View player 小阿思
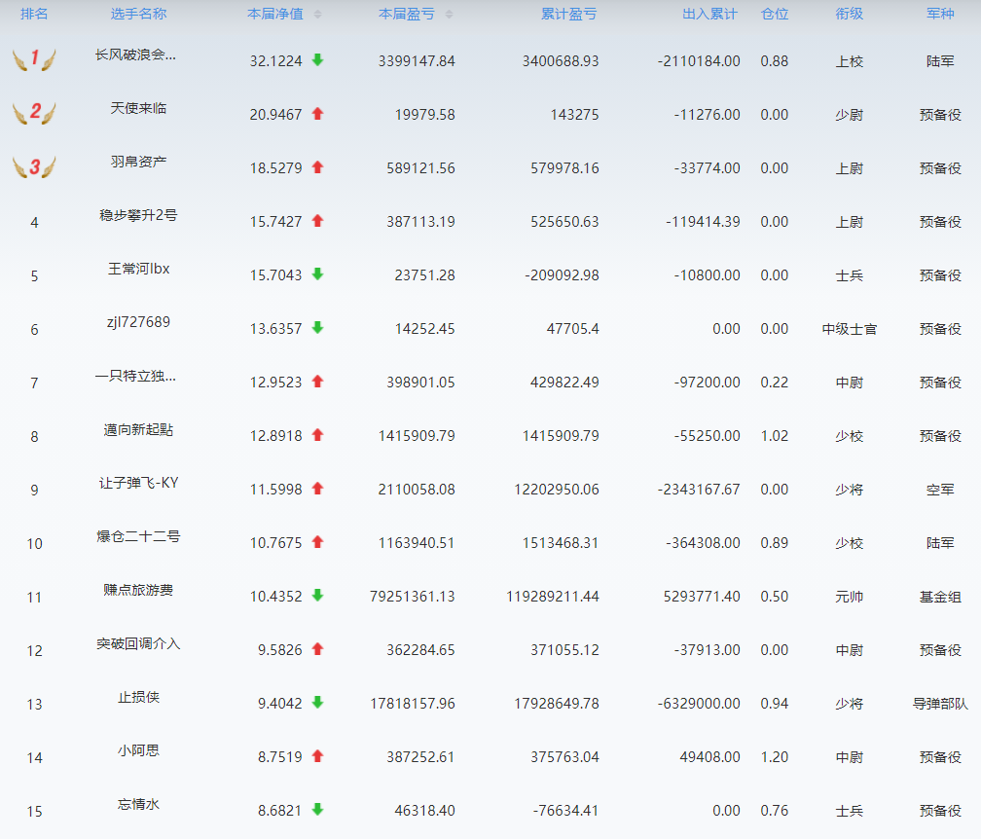 138,750
